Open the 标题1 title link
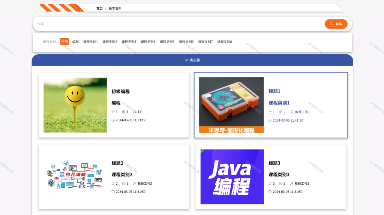Image resolution: width=384 pixels, height=215 pixels. click(274, 91)
